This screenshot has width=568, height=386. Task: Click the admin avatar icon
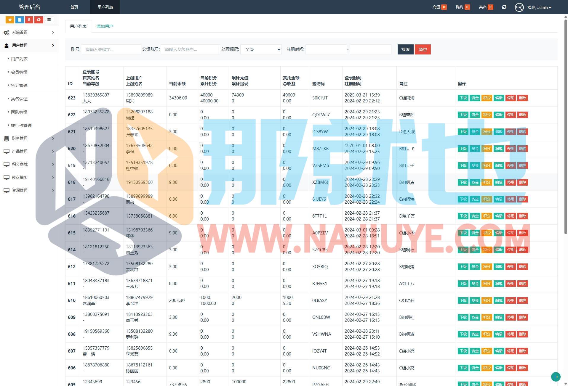point(519,7)
